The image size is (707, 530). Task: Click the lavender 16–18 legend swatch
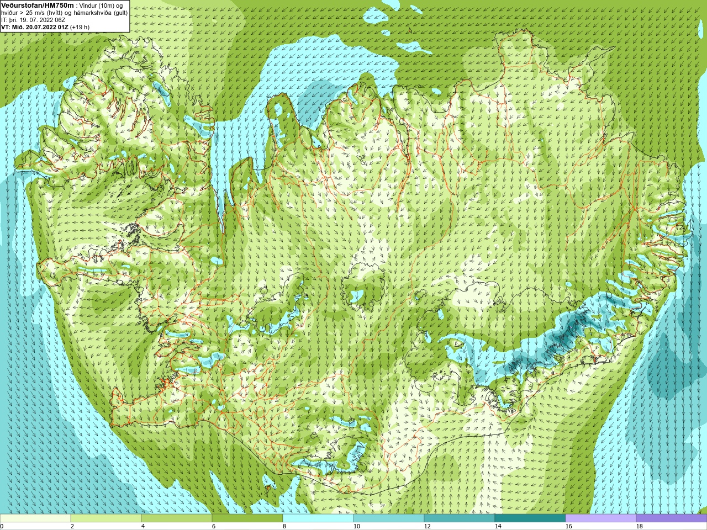coord(601,518)
